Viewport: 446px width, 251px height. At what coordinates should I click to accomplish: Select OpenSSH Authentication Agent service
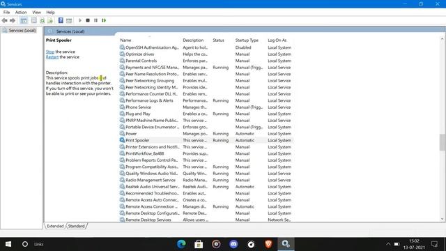click(206, 47)
